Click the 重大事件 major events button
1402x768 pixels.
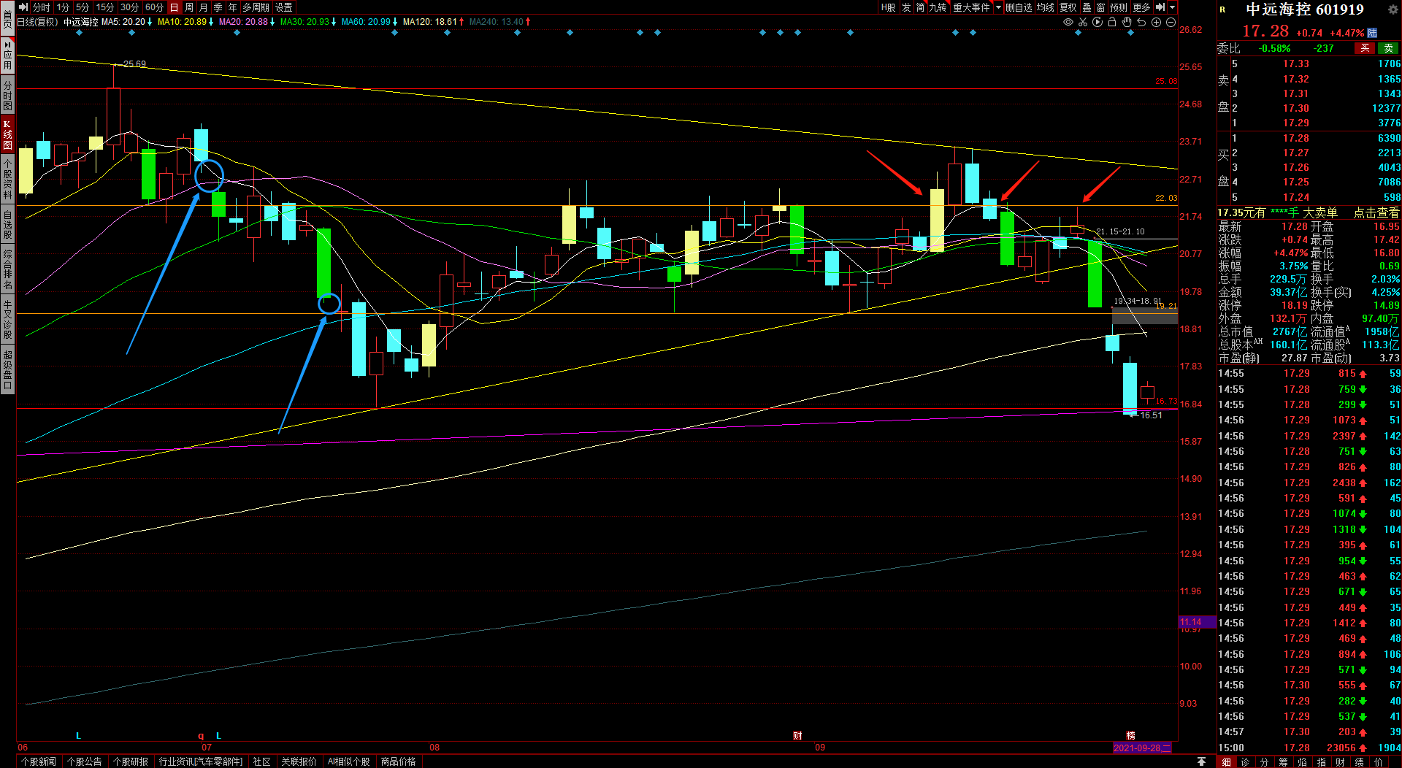pos(971,7)
